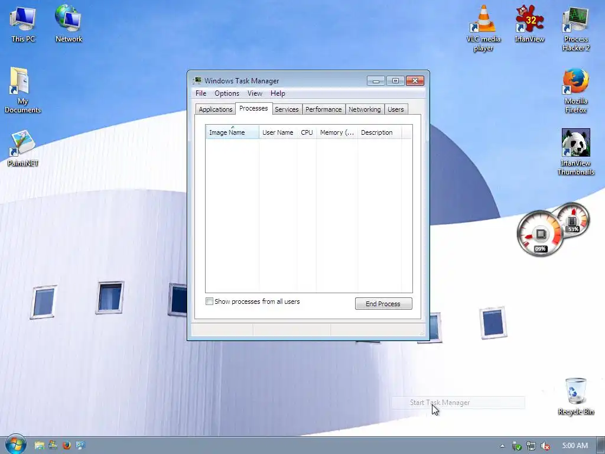The height and width of the screenshot is (454, 605).
Task: Open the Help menu
Action: click(278, 93)
